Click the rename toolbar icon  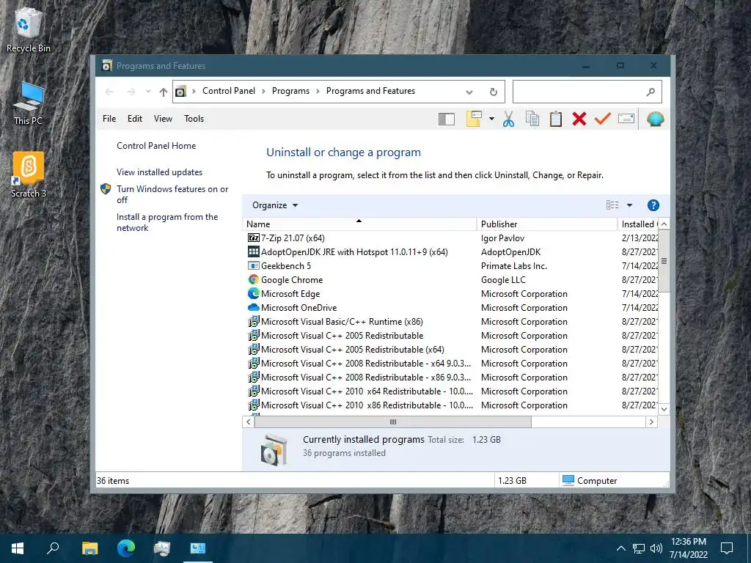coord(626,118)
